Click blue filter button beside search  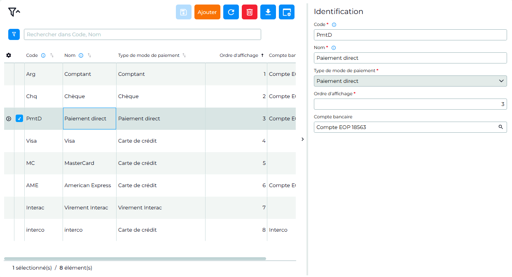coord(14,34)
